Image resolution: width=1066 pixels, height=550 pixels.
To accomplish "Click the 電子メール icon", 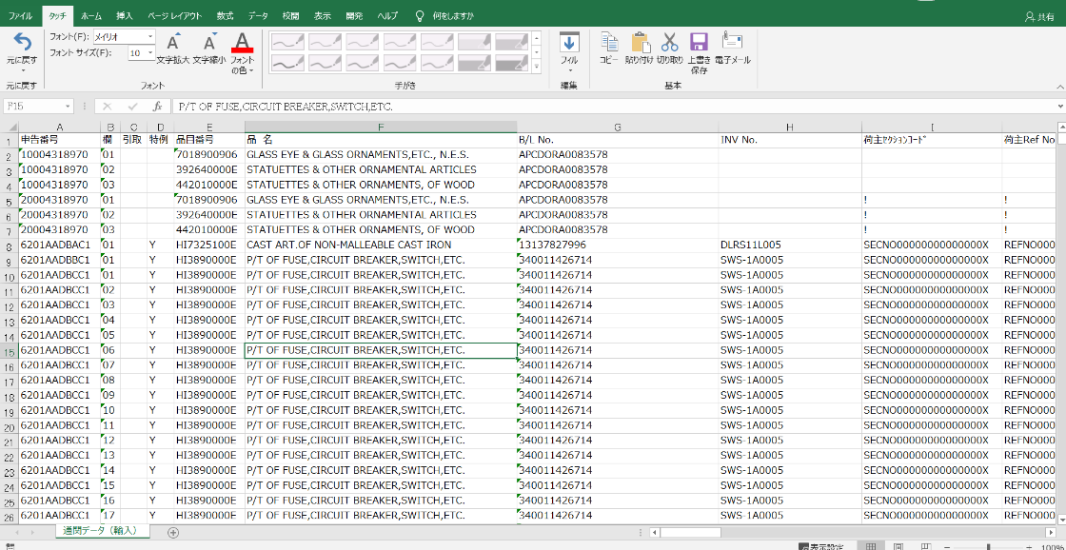I will point(732,42).
